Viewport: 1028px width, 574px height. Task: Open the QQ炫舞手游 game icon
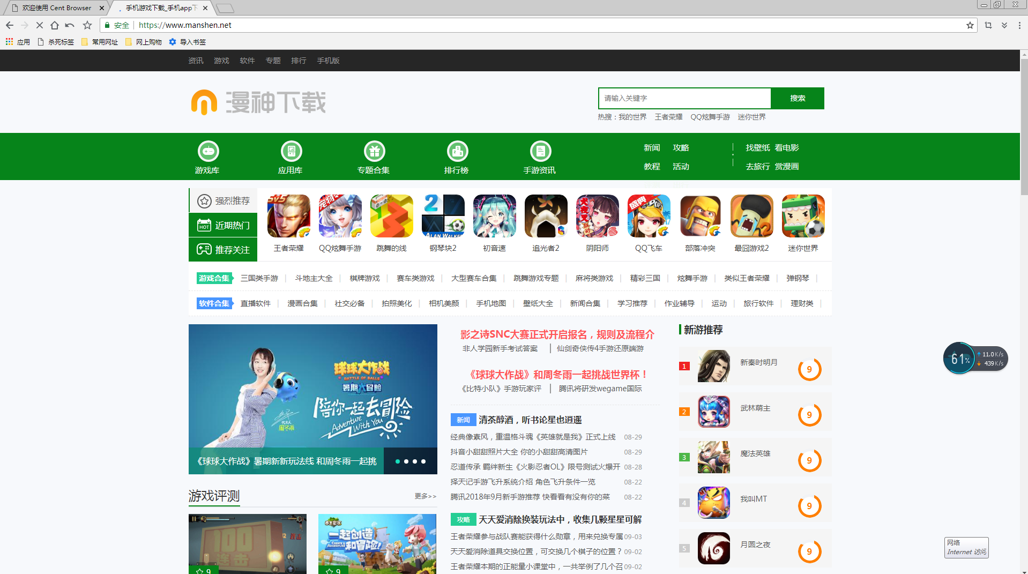pos(340,216)
